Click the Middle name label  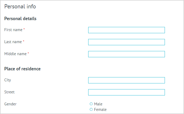coord(15,54)
